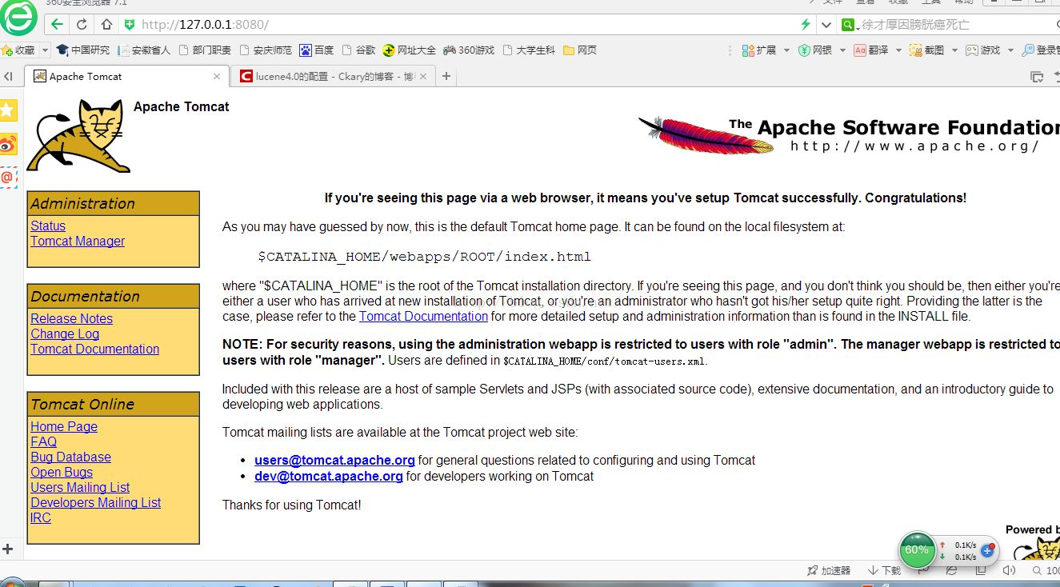Open the 360 browser logo menu
This screenshot has height=587, width=1060.
[18, 18]
